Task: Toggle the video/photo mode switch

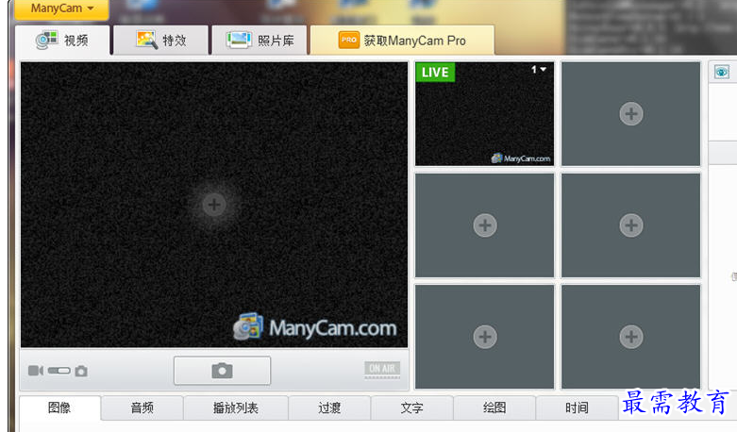Action: [x=59, y=371]
